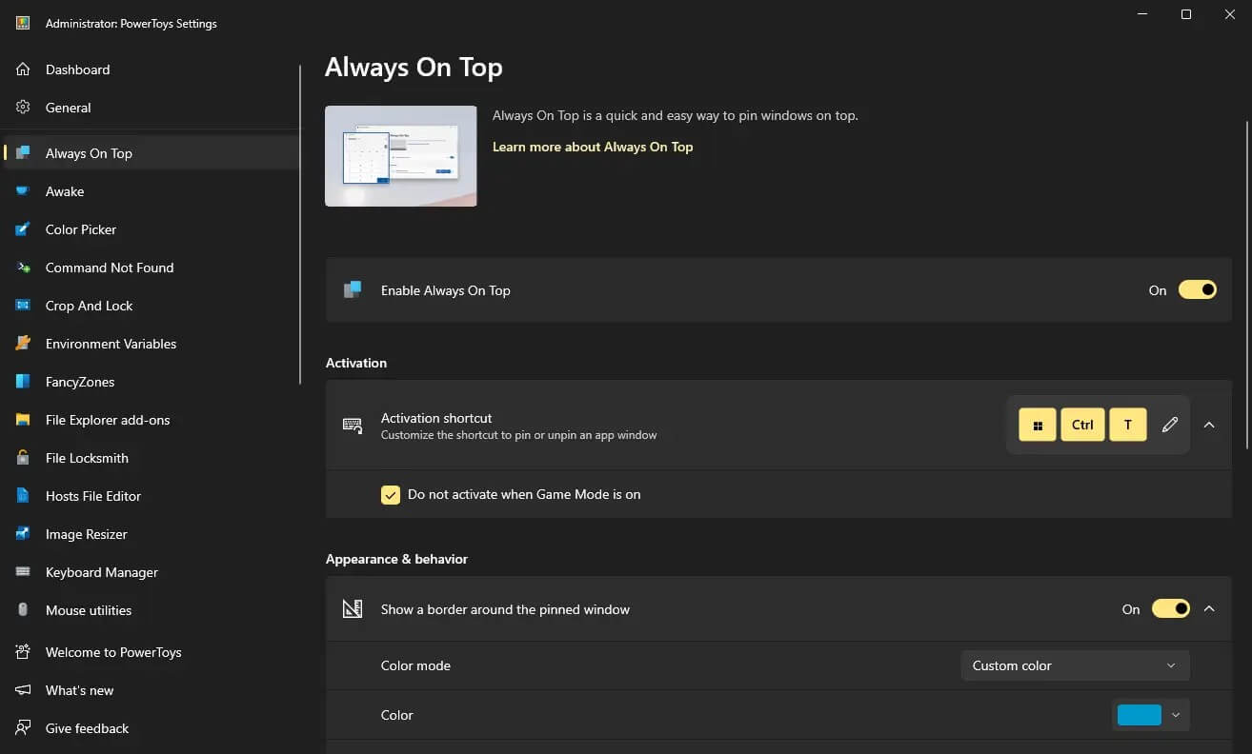The width and height of the screenshot is (1252, 754).
Task: Edit the activation shortcut with pencil icon
Action: 1170,425
